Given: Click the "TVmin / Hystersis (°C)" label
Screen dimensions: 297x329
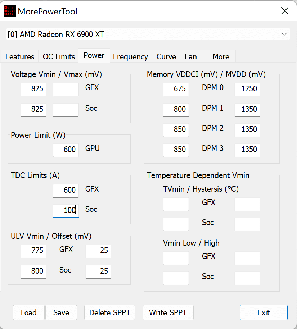Looking at the screenshot, I should click(x=201, y=189).
